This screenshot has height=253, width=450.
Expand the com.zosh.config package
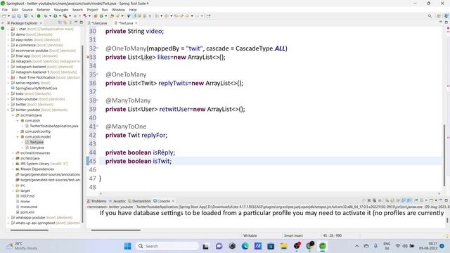18,131
